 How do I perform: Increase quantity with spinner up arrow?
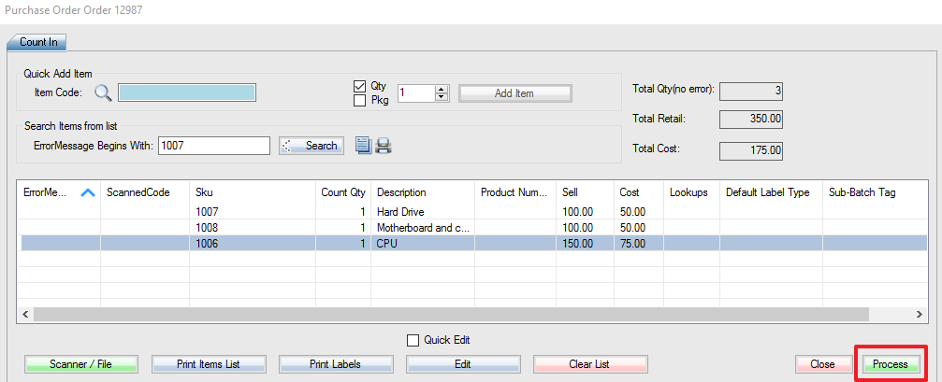(442, 90)
